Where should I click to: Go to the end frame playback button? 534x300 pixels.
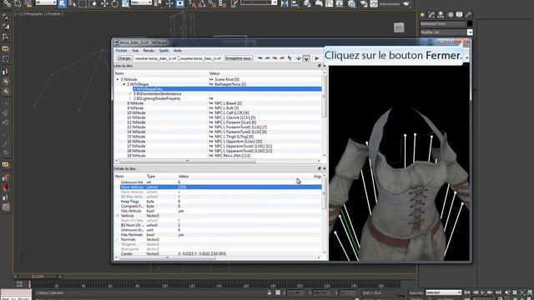point(498,292)
